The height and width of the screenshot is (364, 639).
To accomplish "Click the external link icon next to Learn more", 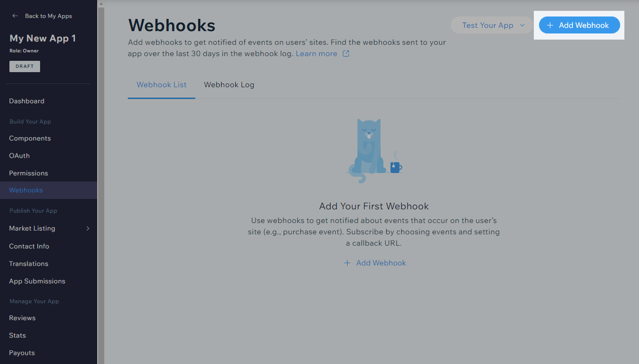I will 346,54.
